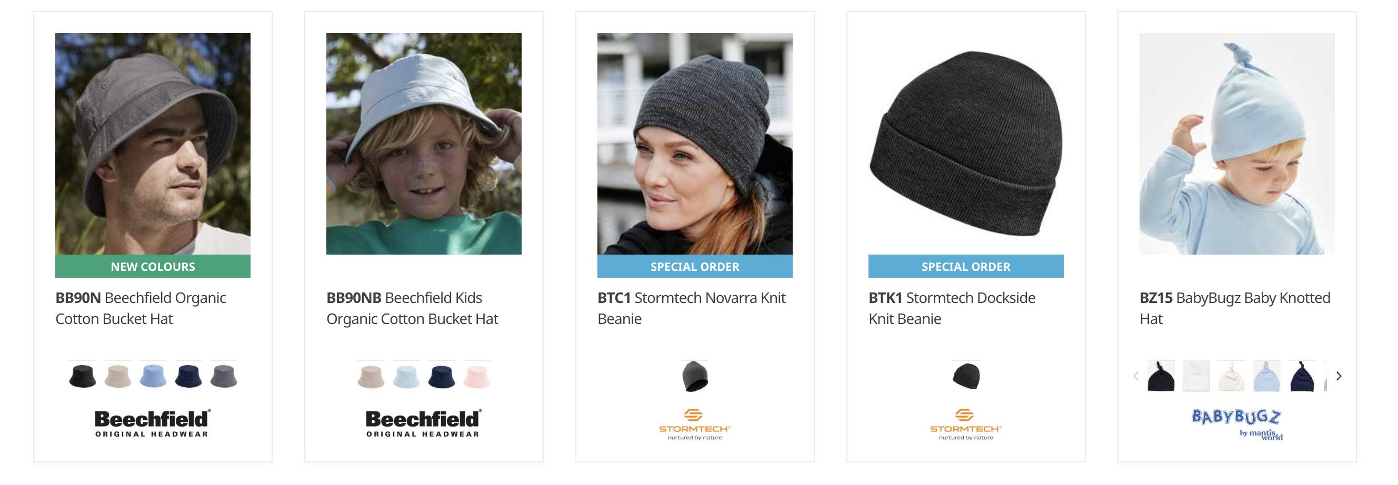Show next BZ15 colour swatches arrow

tap(1339, 376)
